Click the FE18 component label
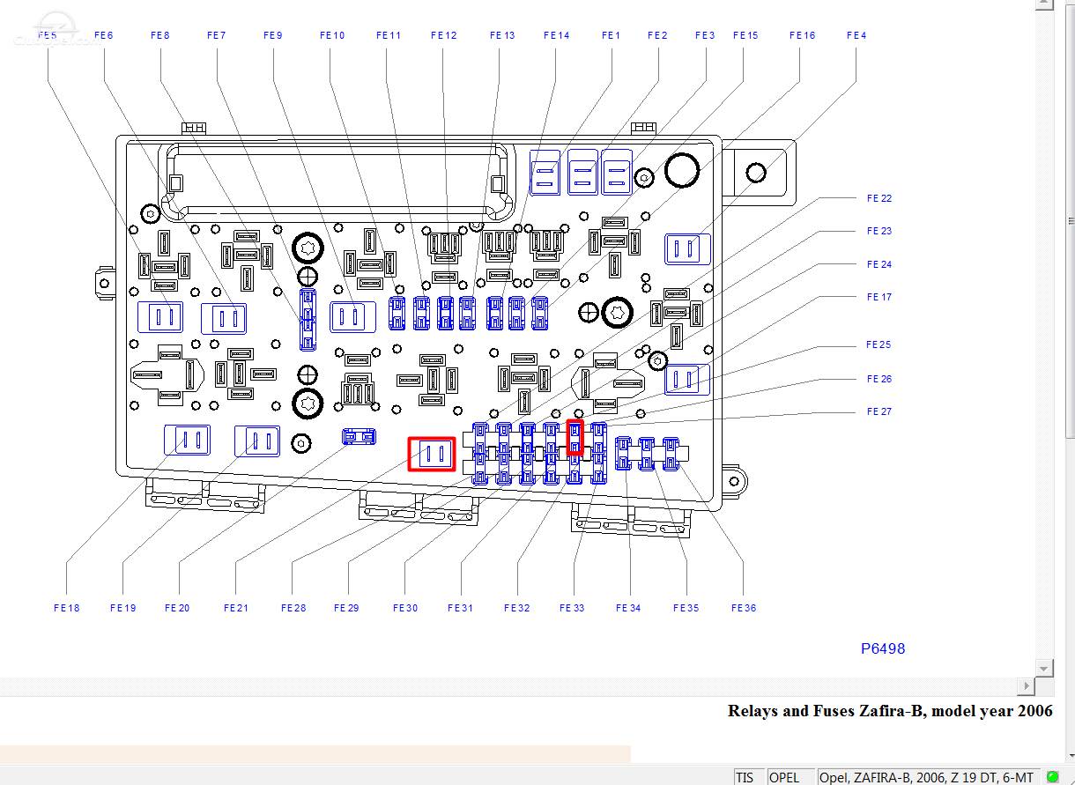 tap(67, 608)
